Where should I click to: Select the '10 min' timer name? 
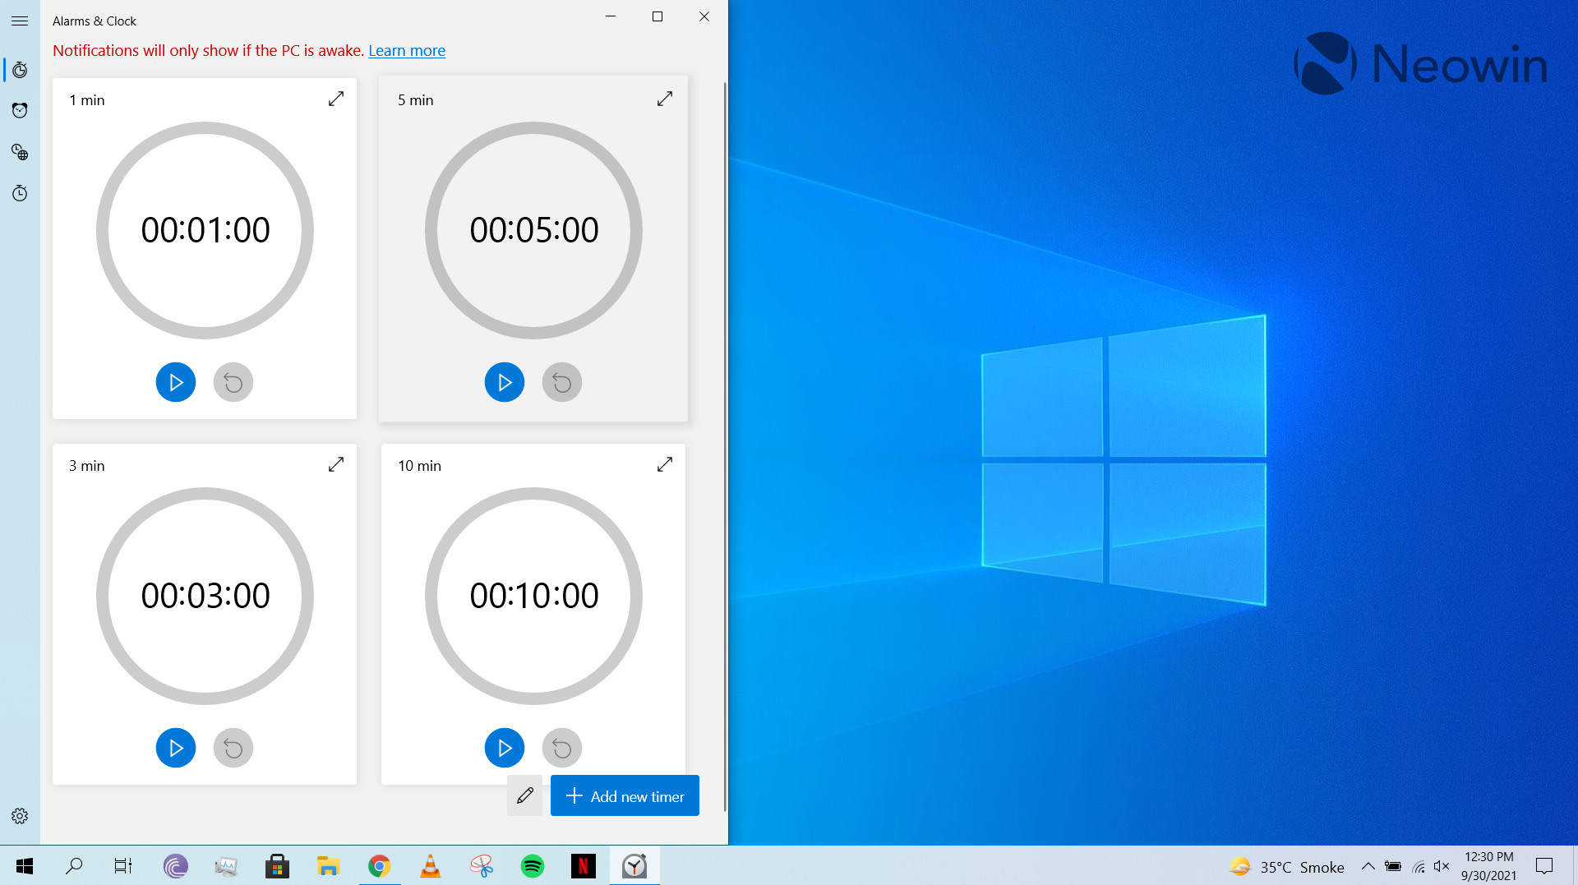click(x=420, y=466)
